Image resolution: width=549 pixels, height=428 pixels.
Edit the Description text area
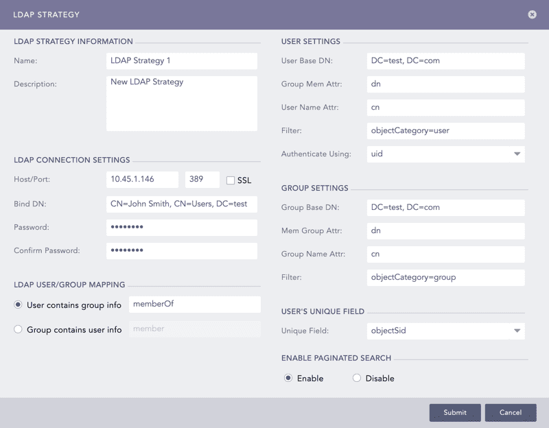pos(182,103)
